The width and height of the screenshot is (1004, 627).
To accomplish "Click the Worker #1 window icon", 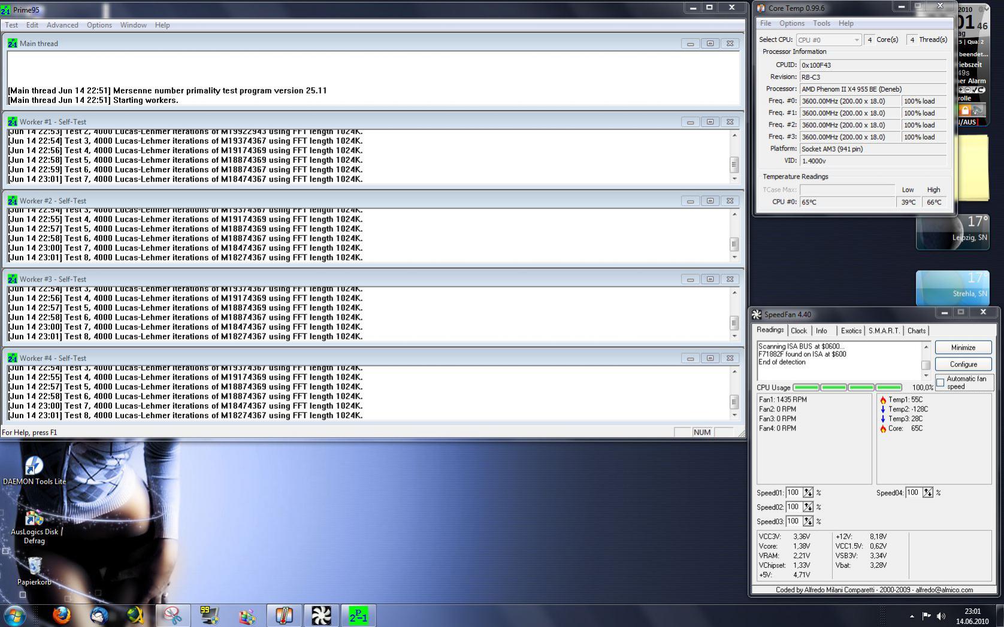I will tap(13, 122).
